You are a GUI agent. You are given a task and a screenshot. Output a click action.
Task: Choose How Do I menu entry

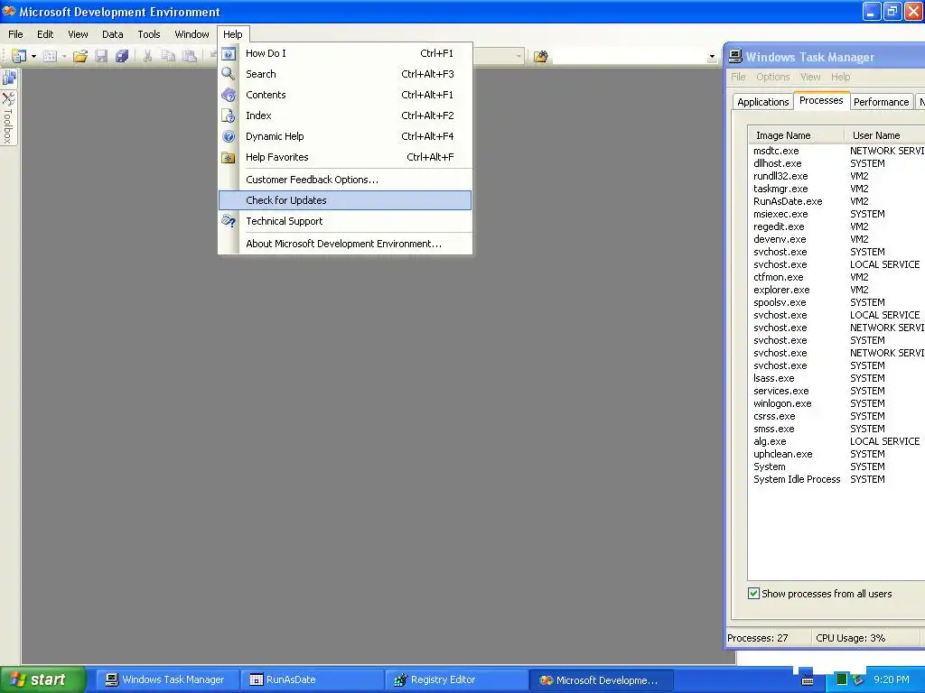tap(345, 53)
